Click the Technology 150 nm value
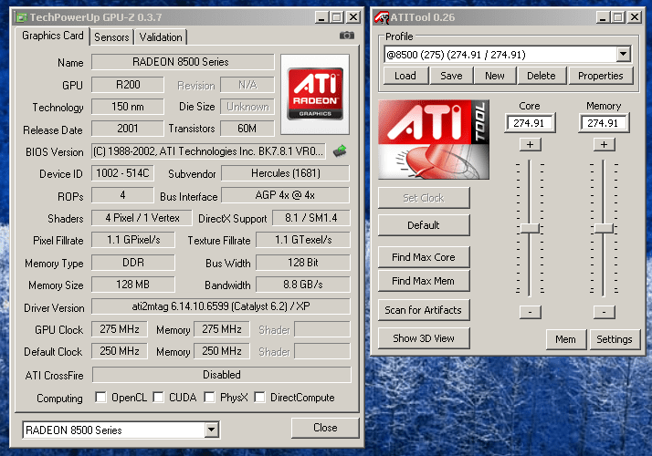Viewport: 652px width, 456px height. point(128,107)
